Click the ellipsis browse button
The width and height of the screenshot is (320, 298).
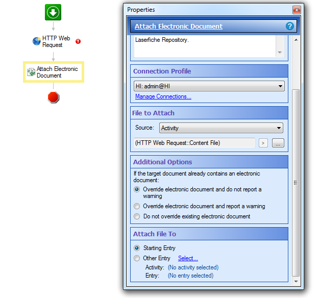coord(278,143)
